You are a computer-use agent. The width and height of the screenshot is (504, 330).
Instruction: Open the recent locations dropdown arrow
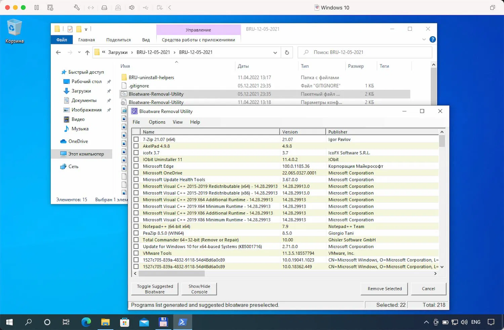coord(79,52)
